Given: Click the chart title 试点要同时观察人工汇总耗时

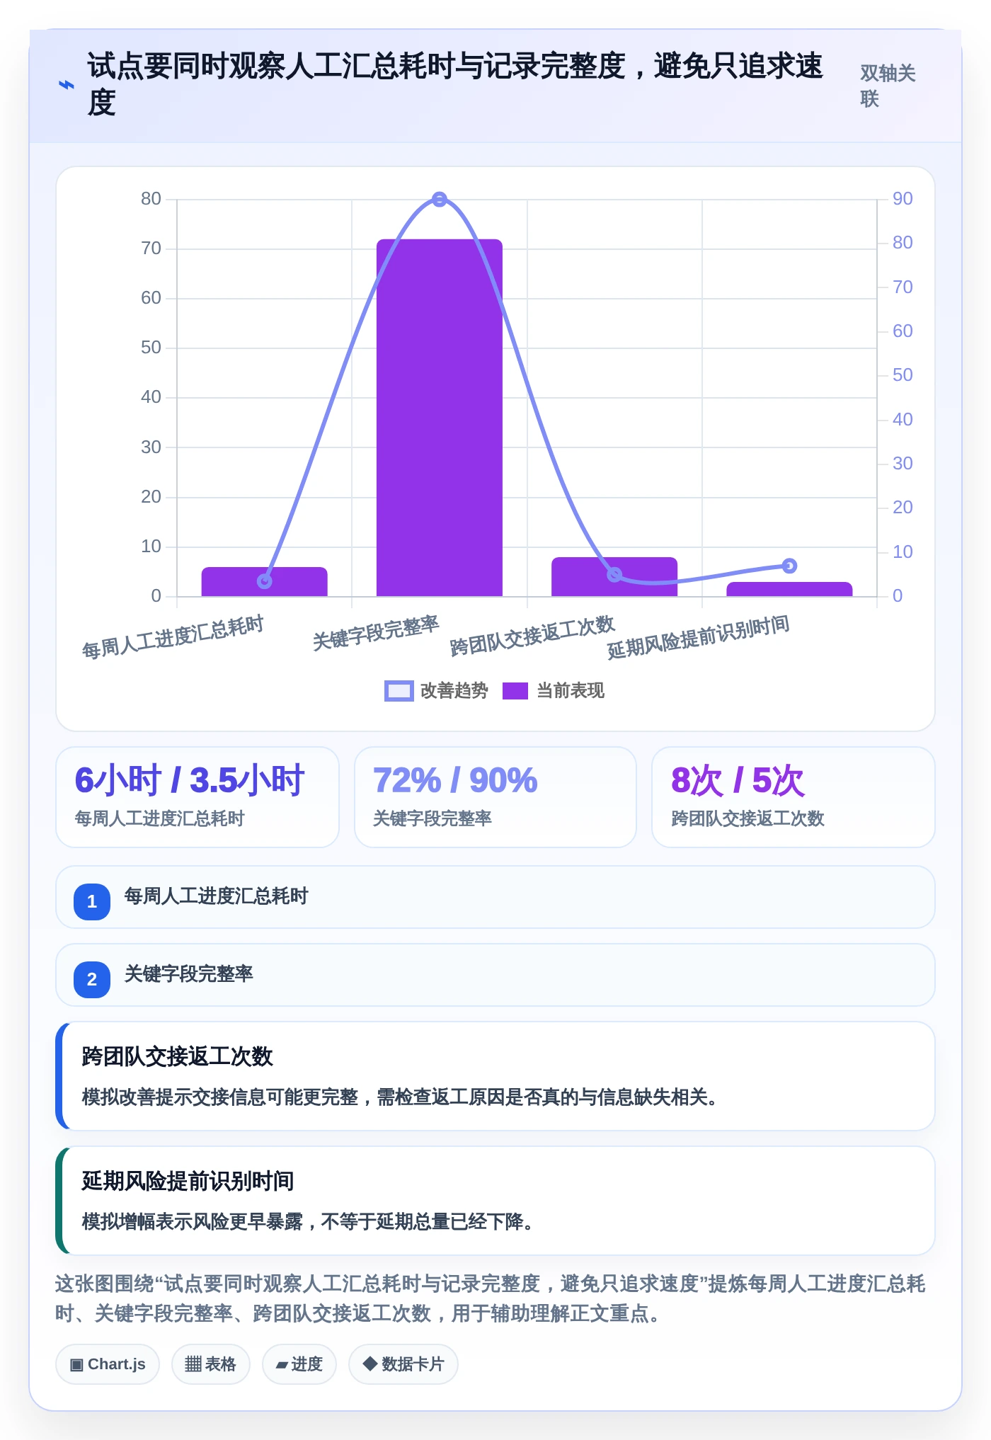Looking at the screenshot, I should (455, 84).
